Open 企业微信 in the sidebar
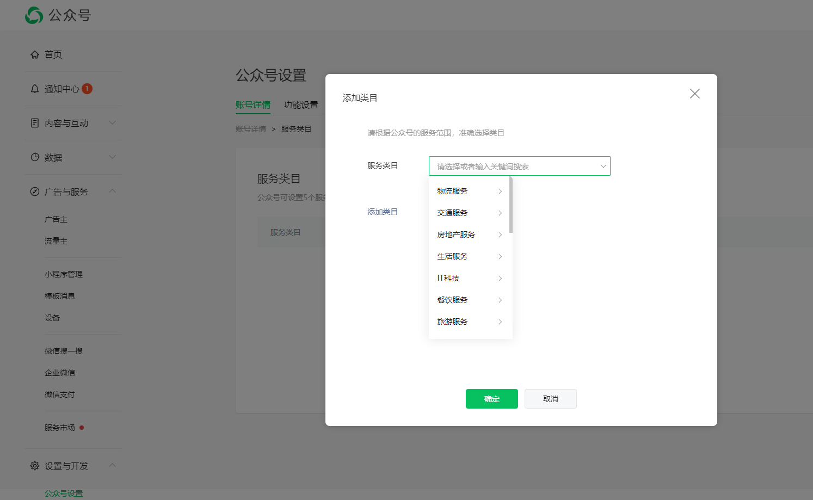 (x=60, y=373)
